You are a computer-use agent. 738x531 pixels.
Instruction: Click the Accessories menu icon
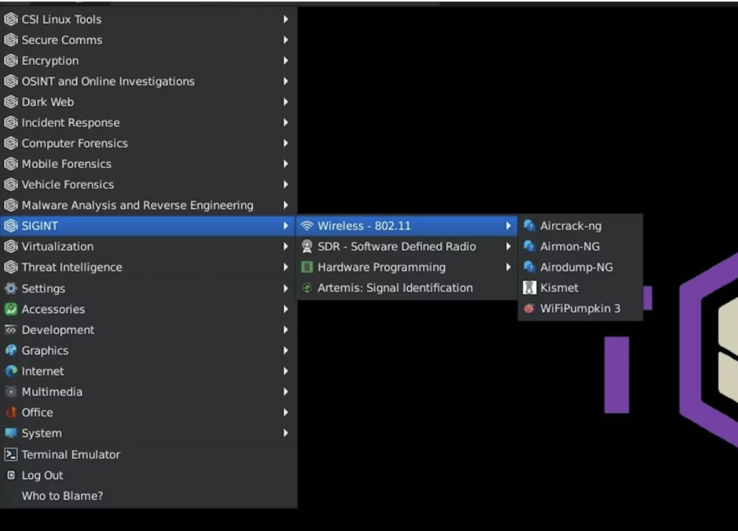[x=11, y=309]
